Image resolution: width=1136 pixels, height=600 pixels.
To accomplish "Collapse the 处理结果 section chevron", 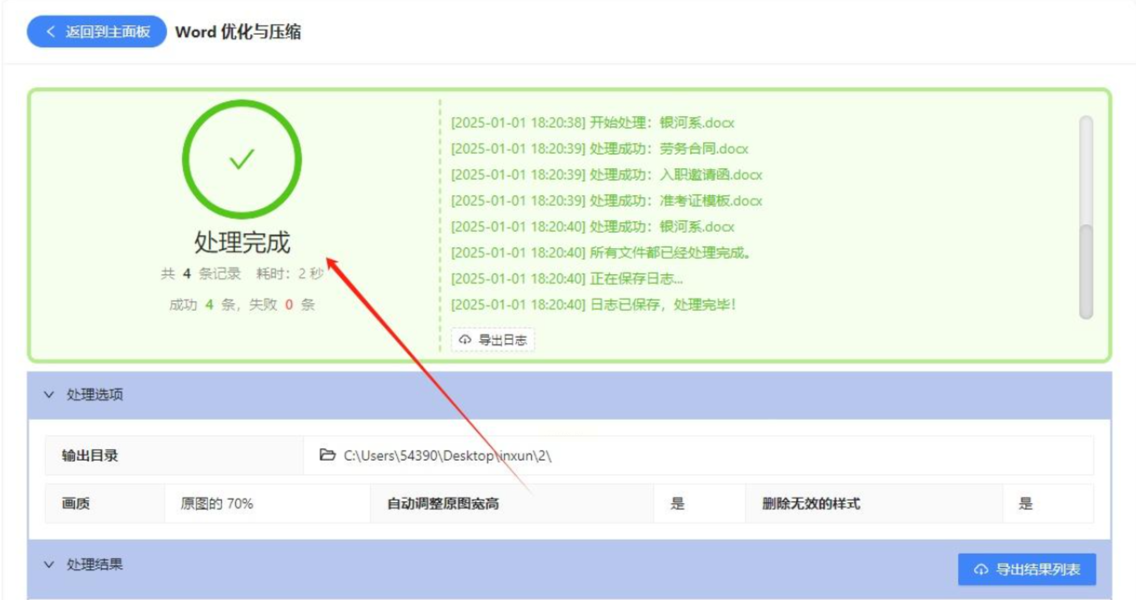I will tap(49, 565).
